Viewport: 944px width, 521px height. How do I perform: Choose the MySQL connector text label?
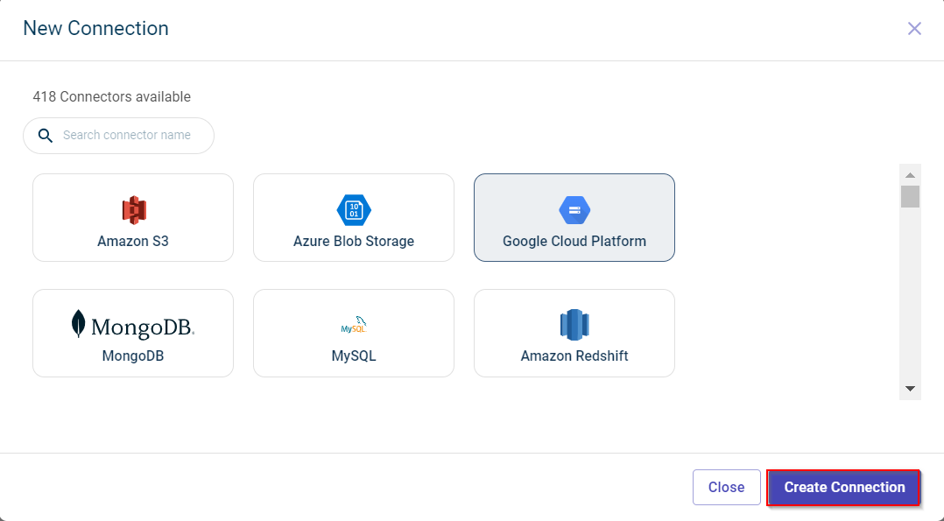pyautogui.click(x=354, y=356)
